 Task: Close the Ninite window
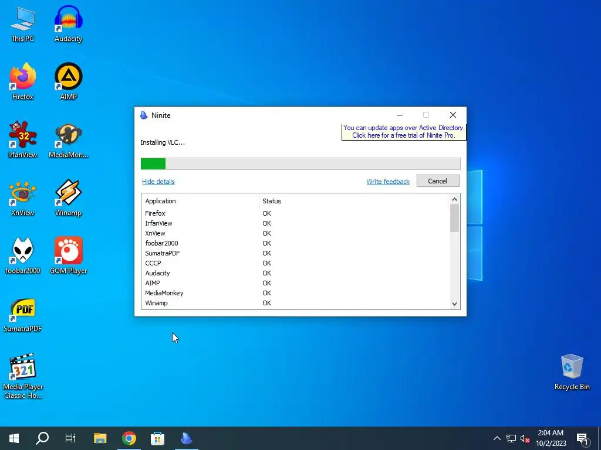click(x=453, y=115)
